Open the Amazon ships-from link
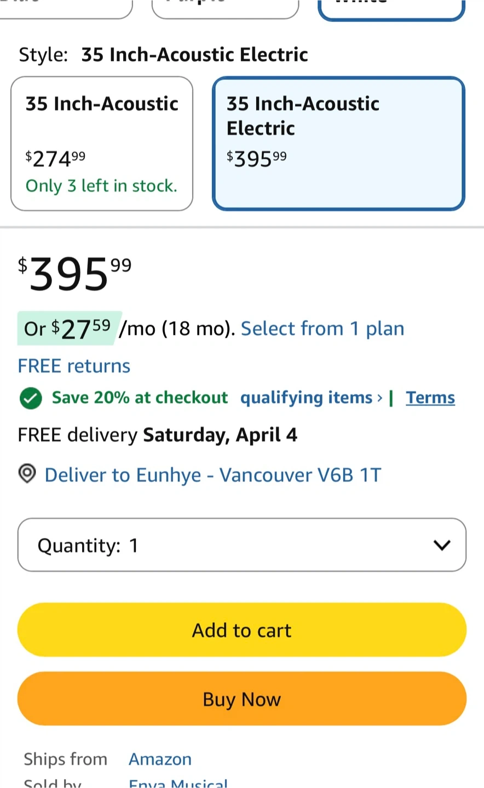 pyautogui.click(x=160, y=760)
